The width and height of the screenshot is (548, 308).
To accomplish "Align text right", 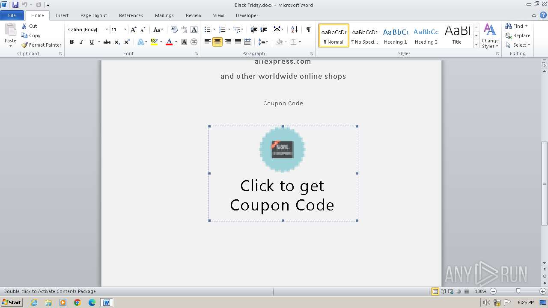I will pyautogui.click(x=228, y=42).
